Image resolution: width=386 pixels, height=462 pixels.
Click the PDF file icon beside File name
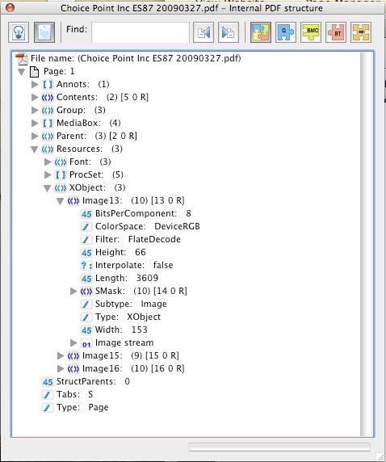coord(22,58)
